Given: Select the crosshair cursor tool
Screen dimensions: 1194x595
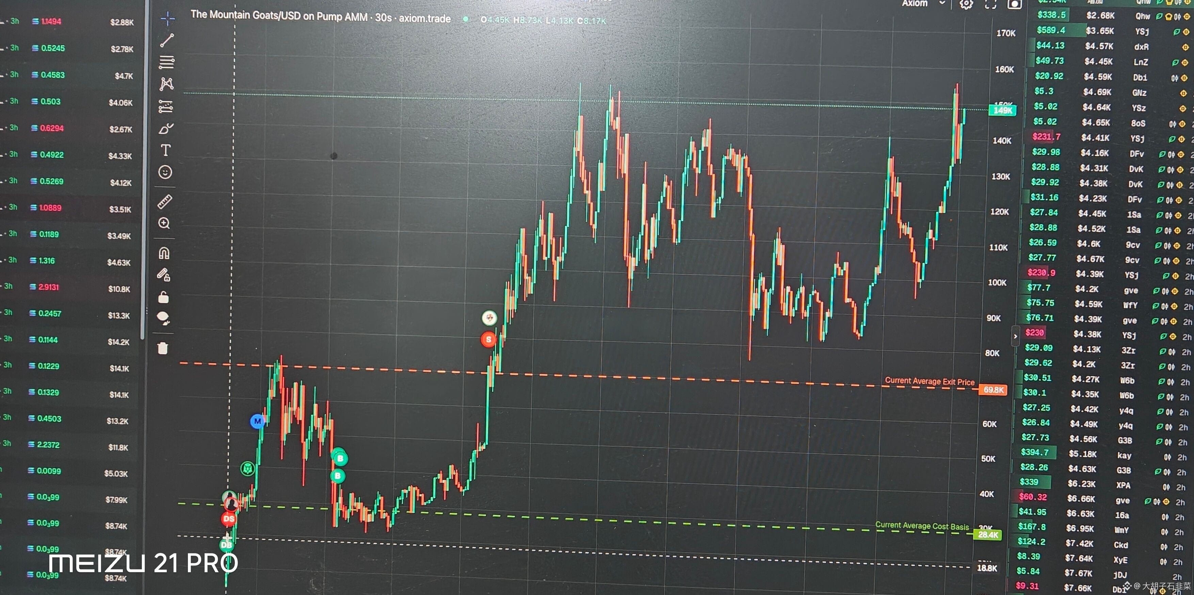Looking at the screenshot, I should coord(167,18).
